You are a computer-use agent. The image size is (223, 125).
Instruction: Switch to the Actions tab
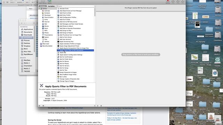coord(43,6)
